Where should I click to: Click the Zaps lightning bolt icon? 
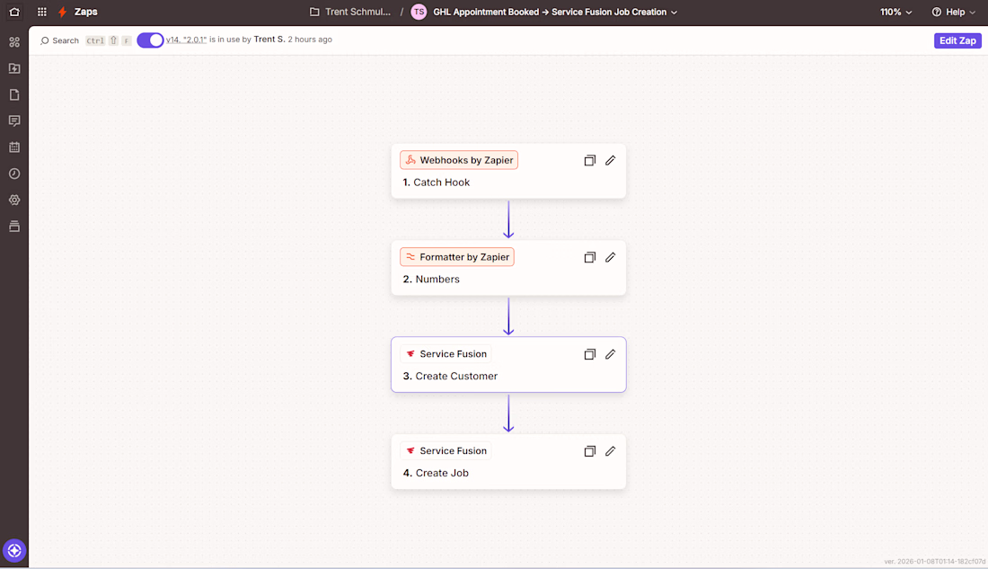(62, 12)
